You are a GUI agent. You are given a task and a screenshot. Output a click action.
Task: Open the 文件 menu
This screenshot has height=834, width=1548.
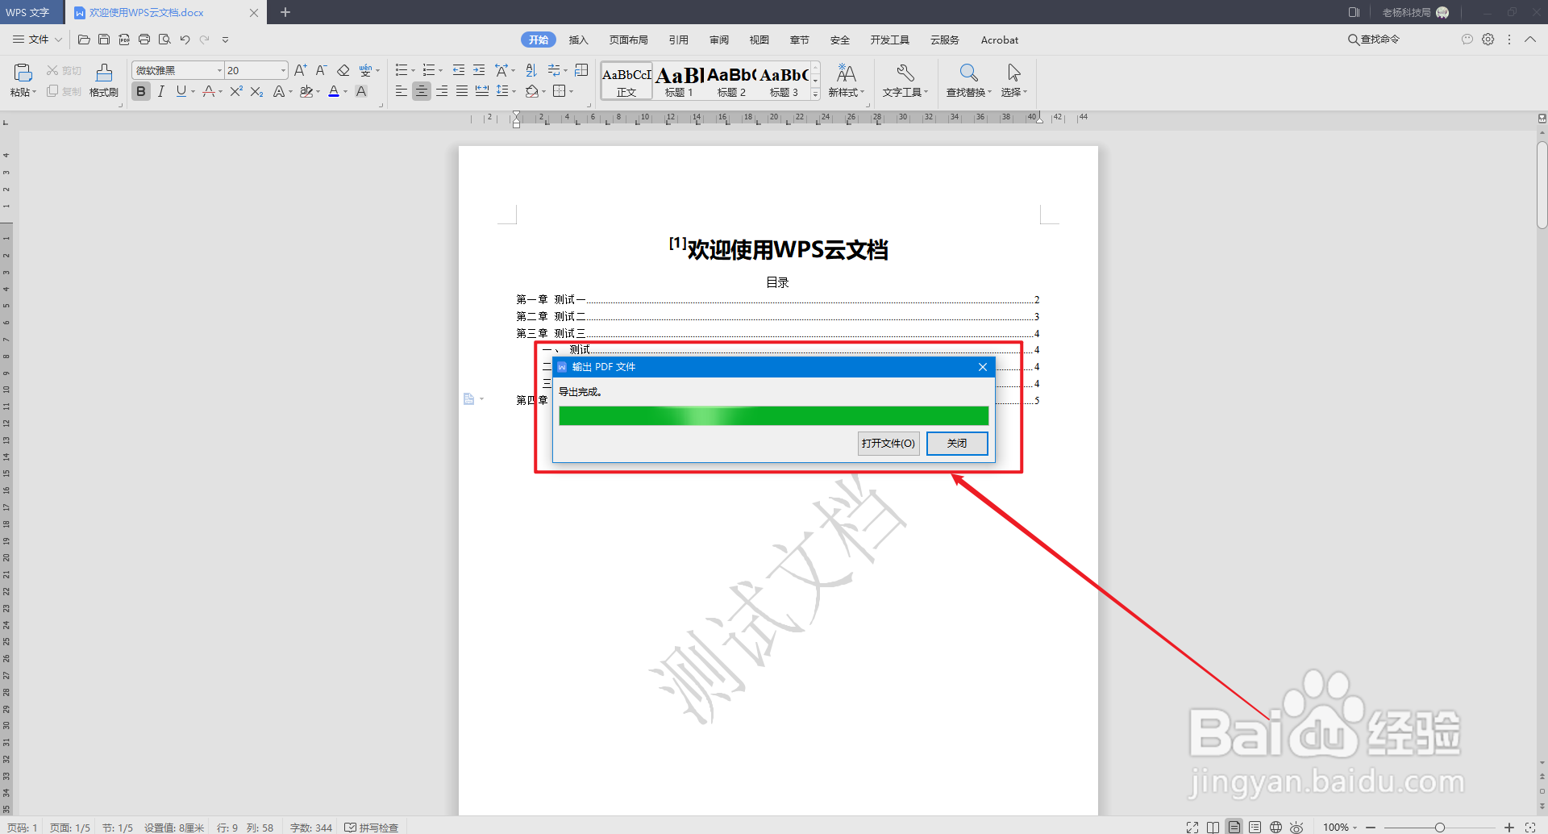click(35, 39)
